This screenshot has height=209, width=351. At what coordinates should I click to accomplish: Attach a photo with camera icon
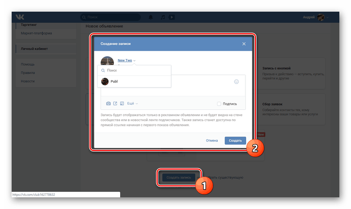[x=109, y=103]
